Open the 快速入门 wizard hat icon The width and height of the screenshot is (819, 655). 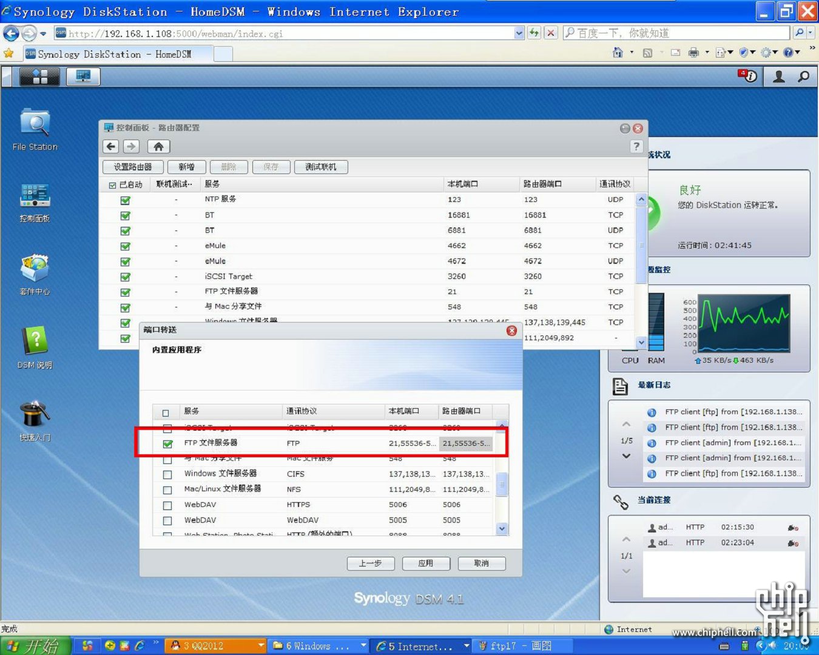click(35, 420)
